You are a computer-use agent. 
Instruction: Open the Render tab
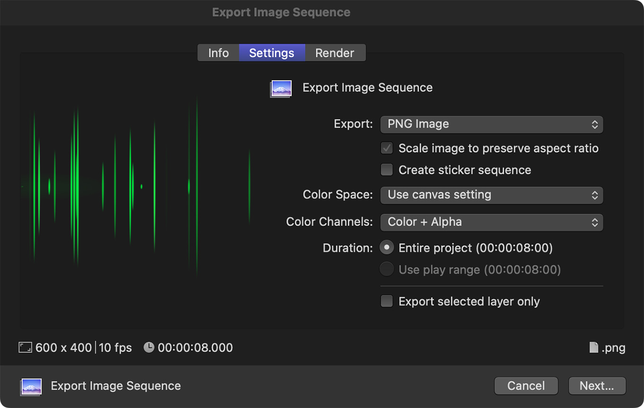tap(335, 53)
